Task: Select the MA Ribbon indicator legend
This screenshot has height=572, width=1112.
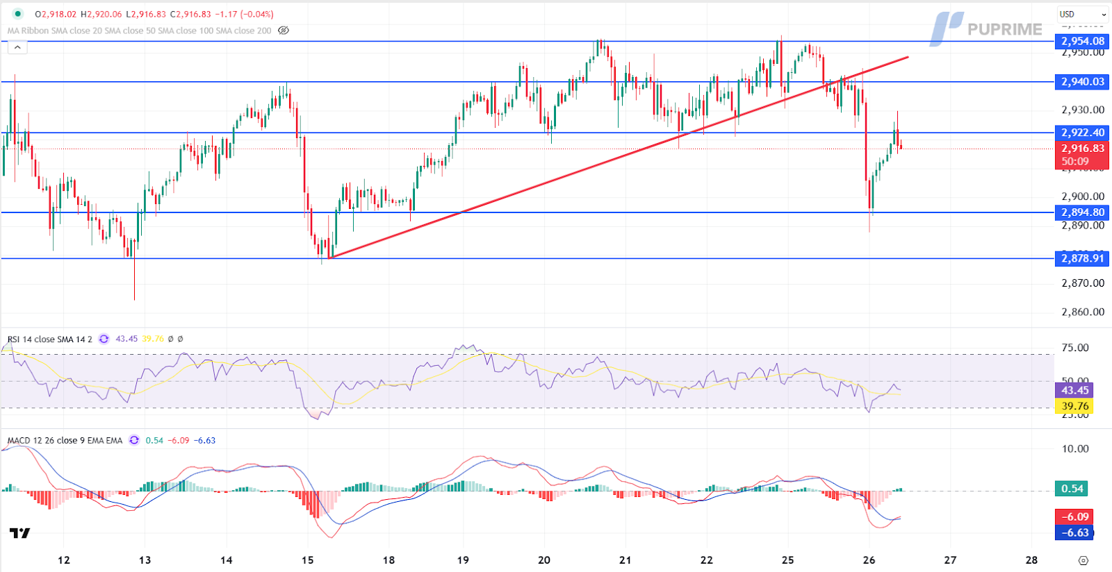Action: pyautogui.click(x=139, y=31)
